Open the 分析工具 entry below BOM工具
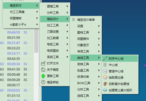This screenshot has width=146, height=101. pyautogui.click(x=86, y=89)
